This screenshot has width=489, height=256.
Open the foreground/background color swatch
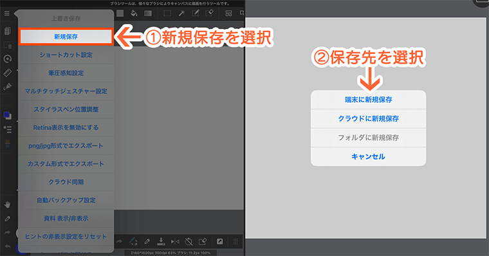coord(8,115)
